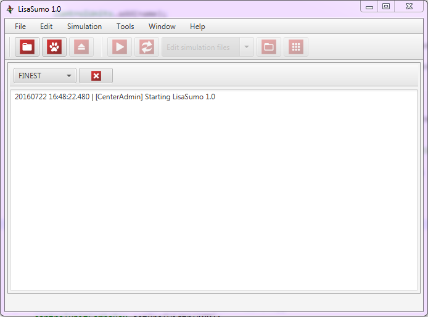Click the eject toolbar icon
Screen dimensions: 428x317
click(81, 47)
